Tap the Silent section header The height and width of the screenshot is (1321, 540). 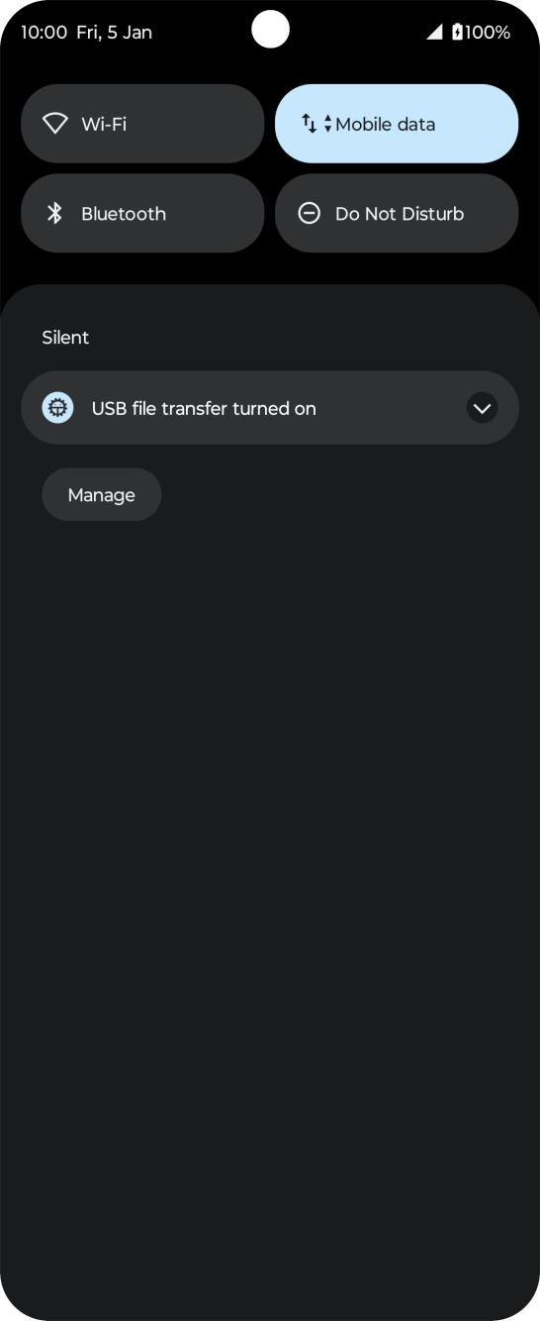65,338
